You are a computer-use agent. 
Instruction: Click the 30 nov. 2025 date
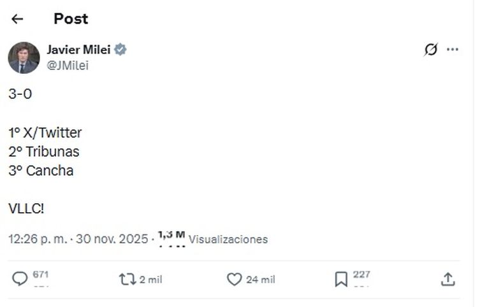pyautogui.click(x=112, y=239)
